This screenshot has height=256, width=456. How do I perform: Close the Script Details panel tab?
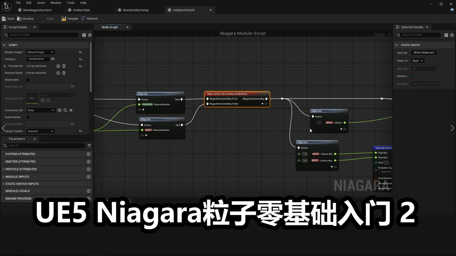[35, 27]
